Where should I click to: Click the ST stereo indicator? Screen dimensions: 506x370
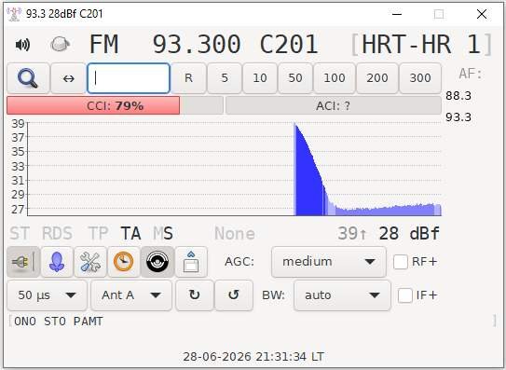pyautogui.click(x=20, y=233)
